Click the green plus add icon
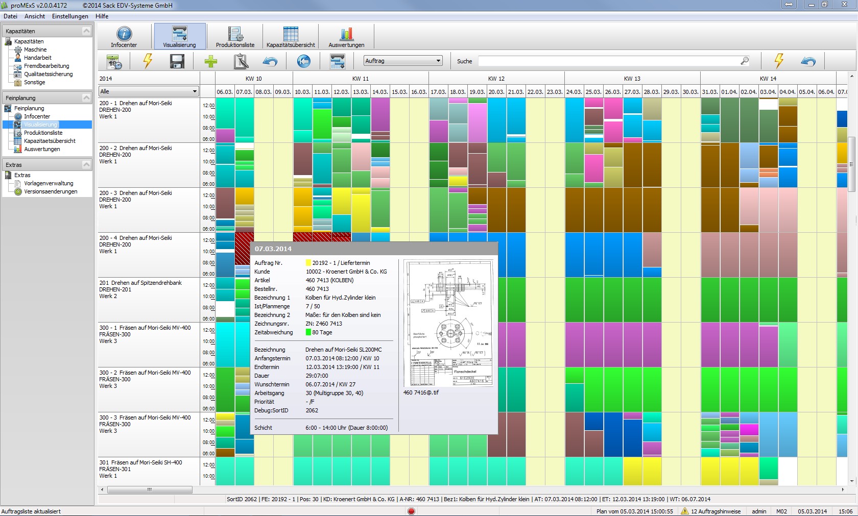Image resolution: width=858 pixels, height=516 pixels. tap(210, 61)
